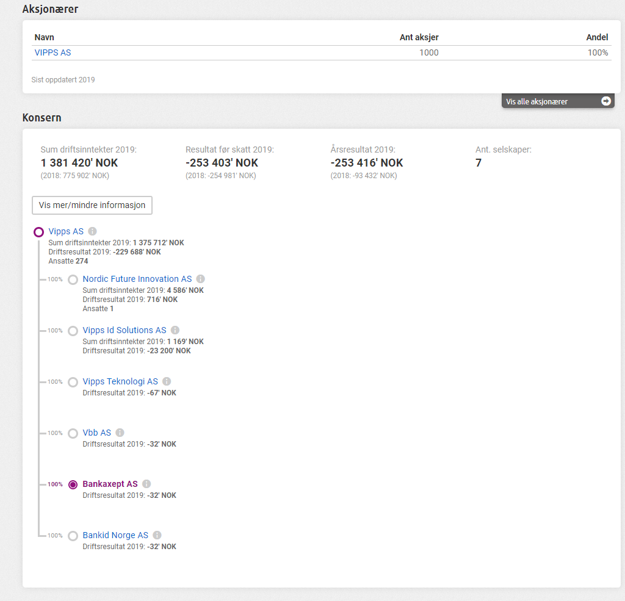Click the Aksjonærer section heading
This screenshot has height=601, width=625.
tap(50, 9)
